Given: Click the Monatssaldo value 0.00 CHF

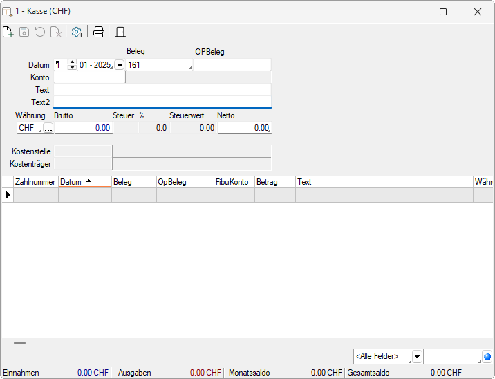Looking at the screenshot, I should (x=326, y=373).
